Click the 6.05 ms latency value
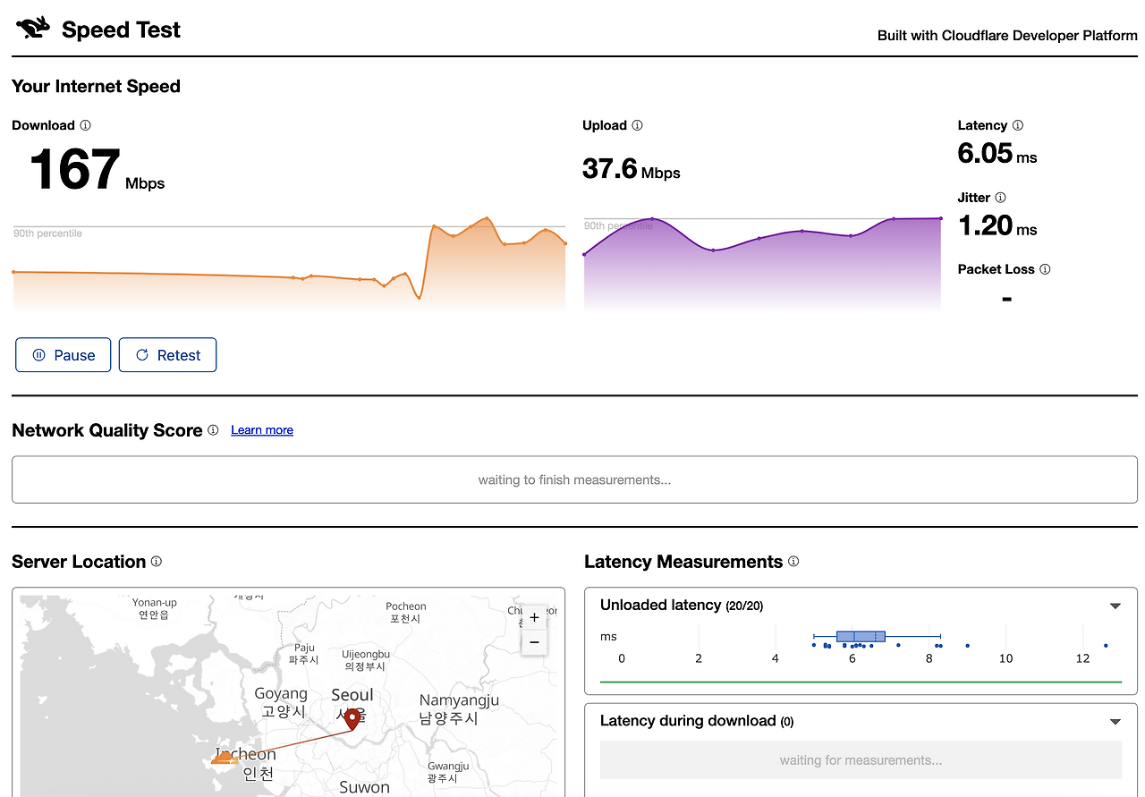The image size is (1145, 797). pos(997,154)
